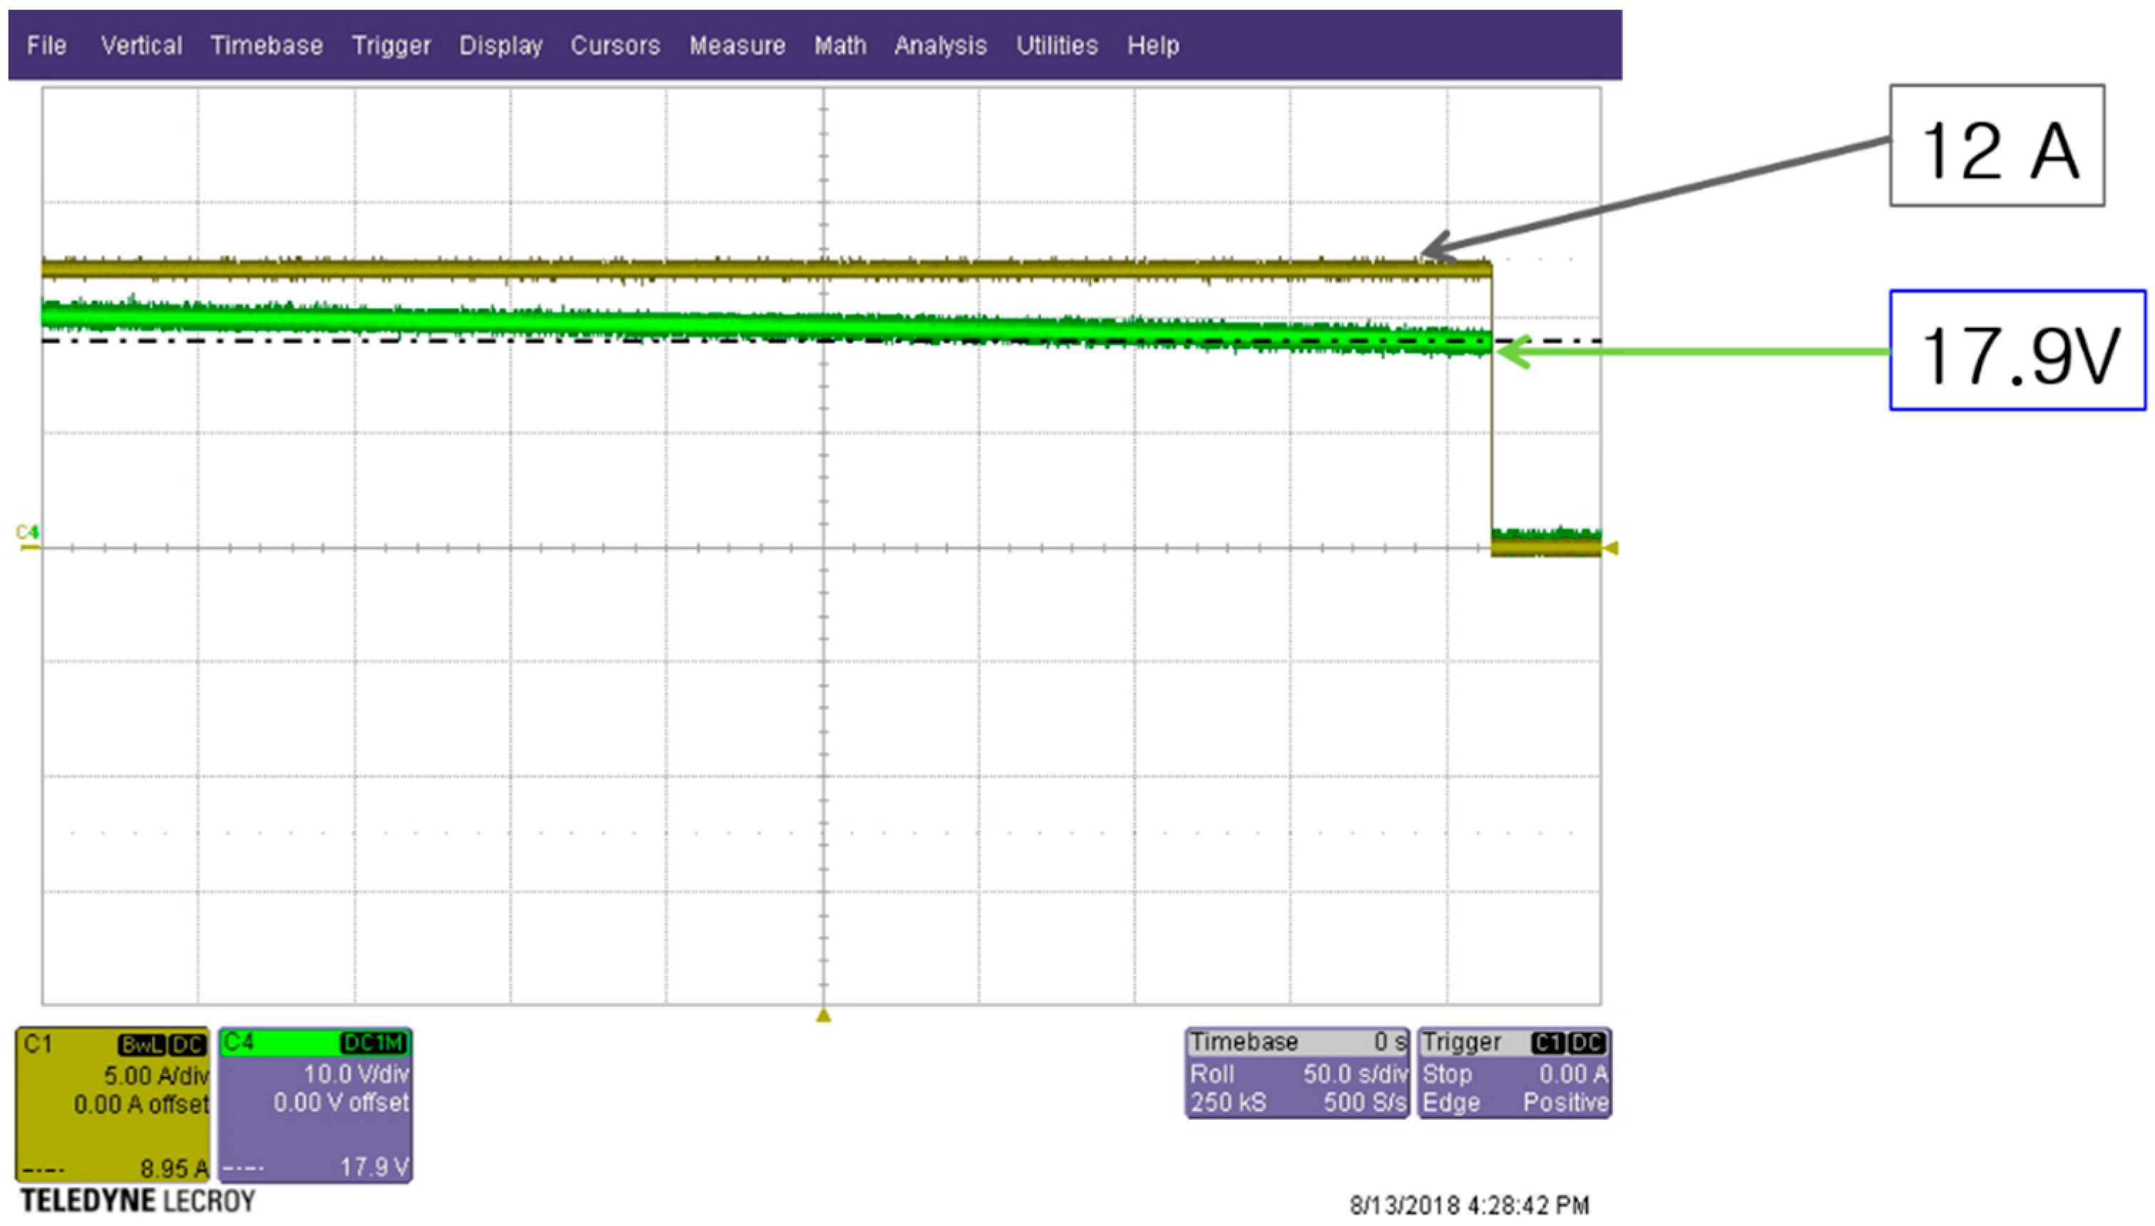
Task: Open the Math menu
Action: [x=839, y=46]
